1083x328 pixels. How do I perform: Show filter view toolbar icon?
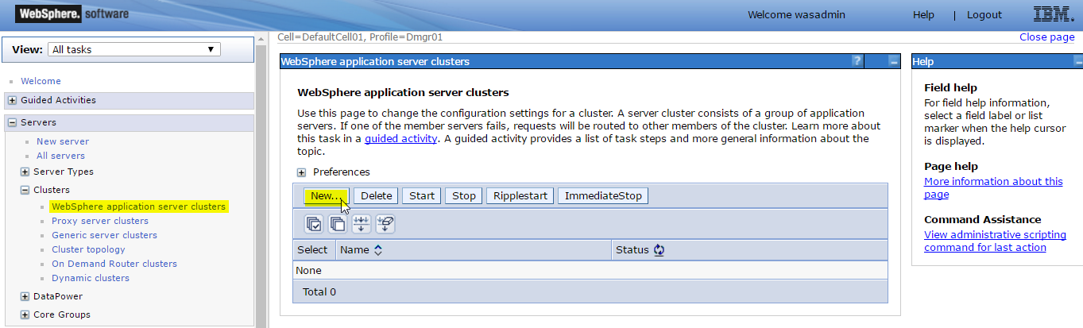[361, 224]
